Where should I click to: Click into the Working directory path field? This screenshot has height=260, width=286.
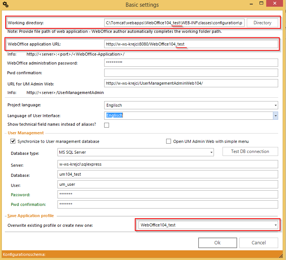[x=174, y=23]
